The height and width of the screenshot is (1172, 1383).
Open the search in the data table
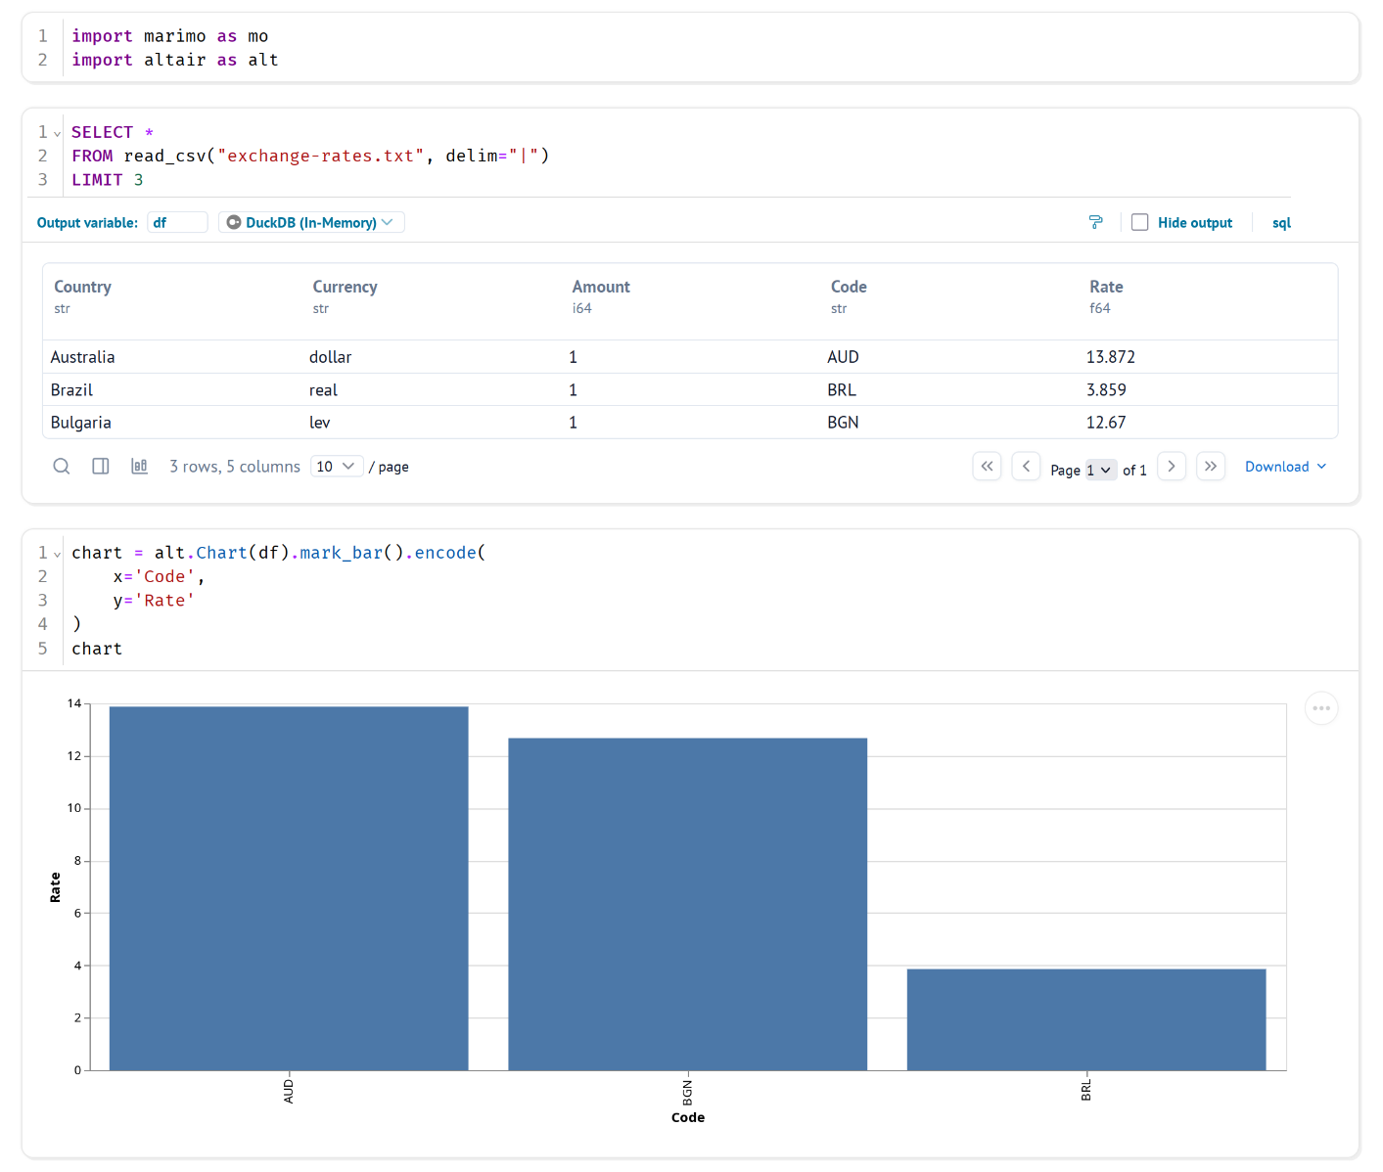click(61, 467)
